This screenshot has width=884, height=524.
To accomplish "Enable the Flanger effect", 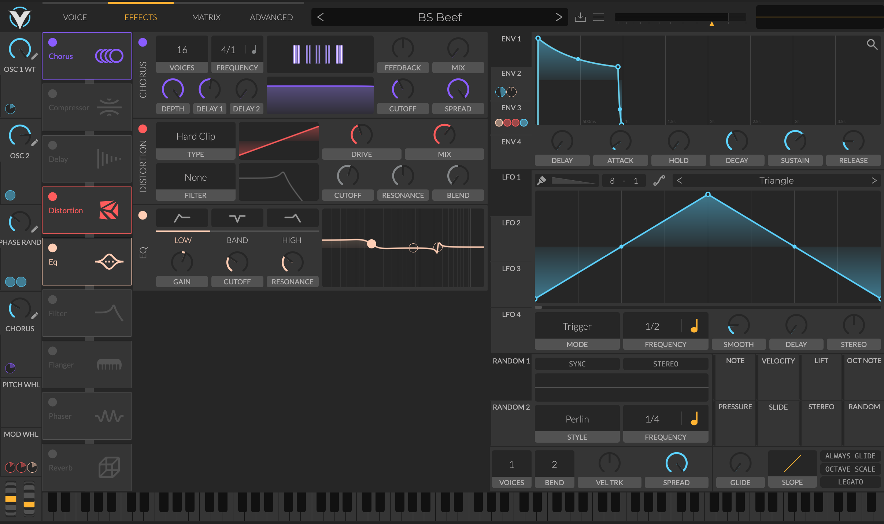I will [x=53, y=350].
